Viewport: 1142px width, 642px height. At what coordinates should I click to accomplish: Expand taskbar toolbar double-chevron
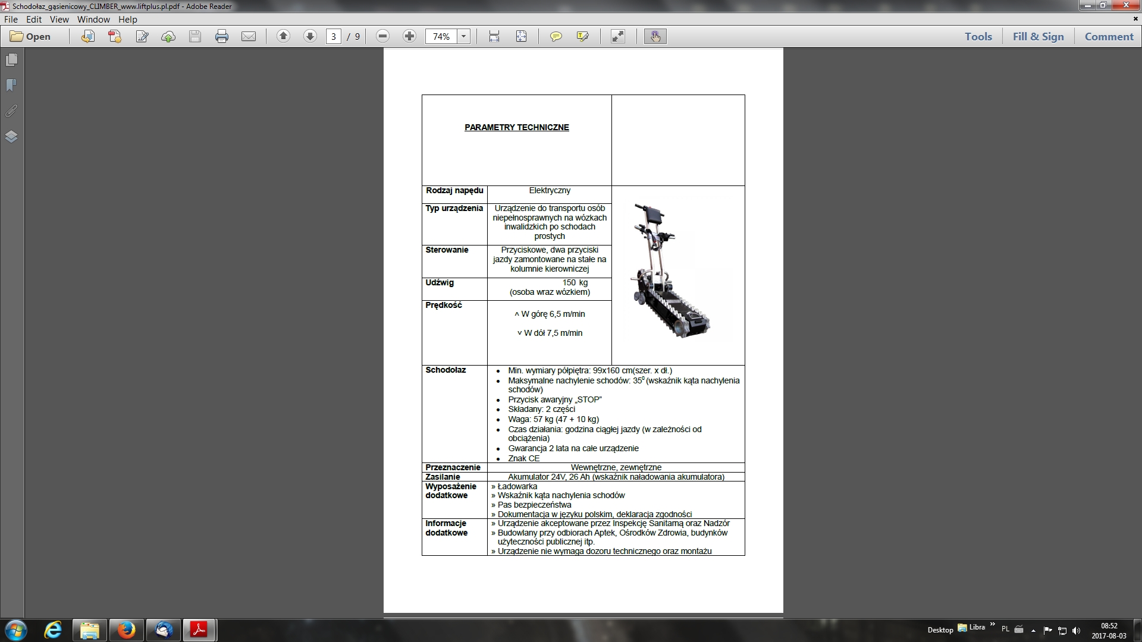[x=992, y=624]
